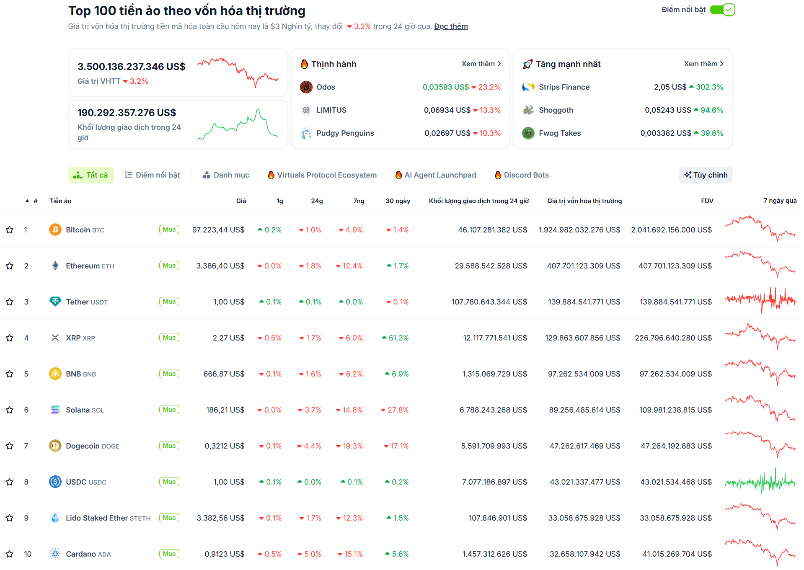Click Mua button for XRP

pos(169,338)
